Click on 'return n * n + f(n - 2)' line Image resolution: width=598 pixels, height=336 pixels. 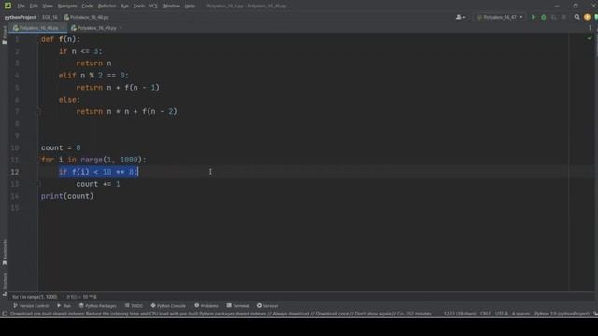pos(127,112)
